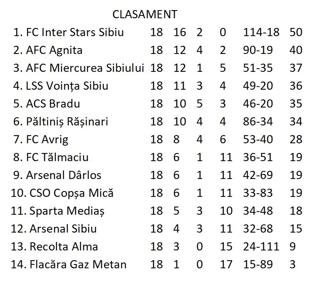
Task: Click the 24-111 goal record
Action: tap(261, 247)
